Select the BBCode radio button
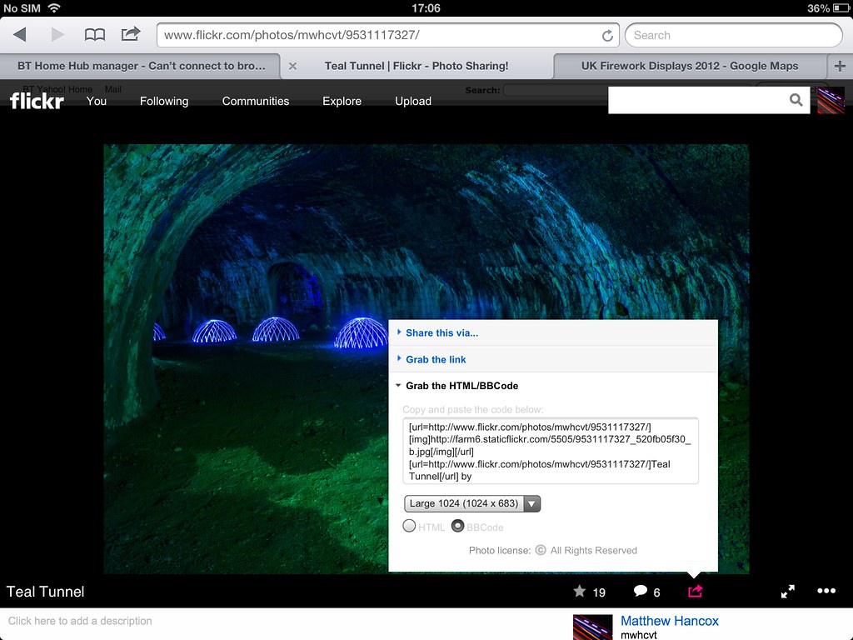 pyautogui.click(x=457, y=526)
